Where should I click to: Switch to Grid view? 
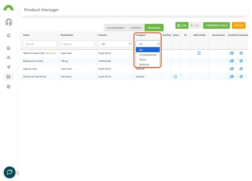coord(182,26)
